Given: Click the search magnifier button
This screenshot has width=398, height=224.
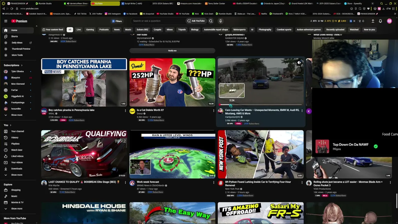Looking at the screenshot, I should (x=211, y=21).
